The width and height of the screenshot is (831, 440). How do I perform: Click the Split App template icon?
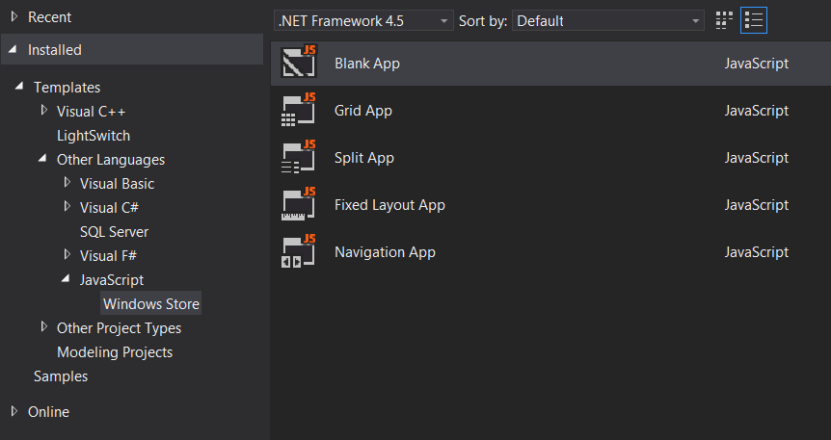(298, 158)
